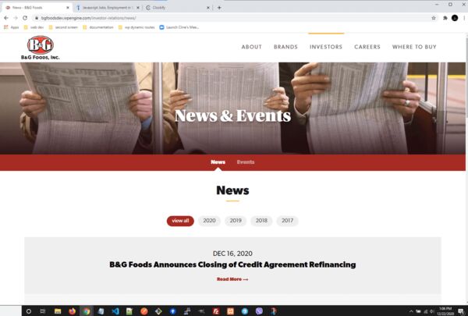Select the News sub-tab in red bar
The image size is (468, 316).
pos(218,162)
